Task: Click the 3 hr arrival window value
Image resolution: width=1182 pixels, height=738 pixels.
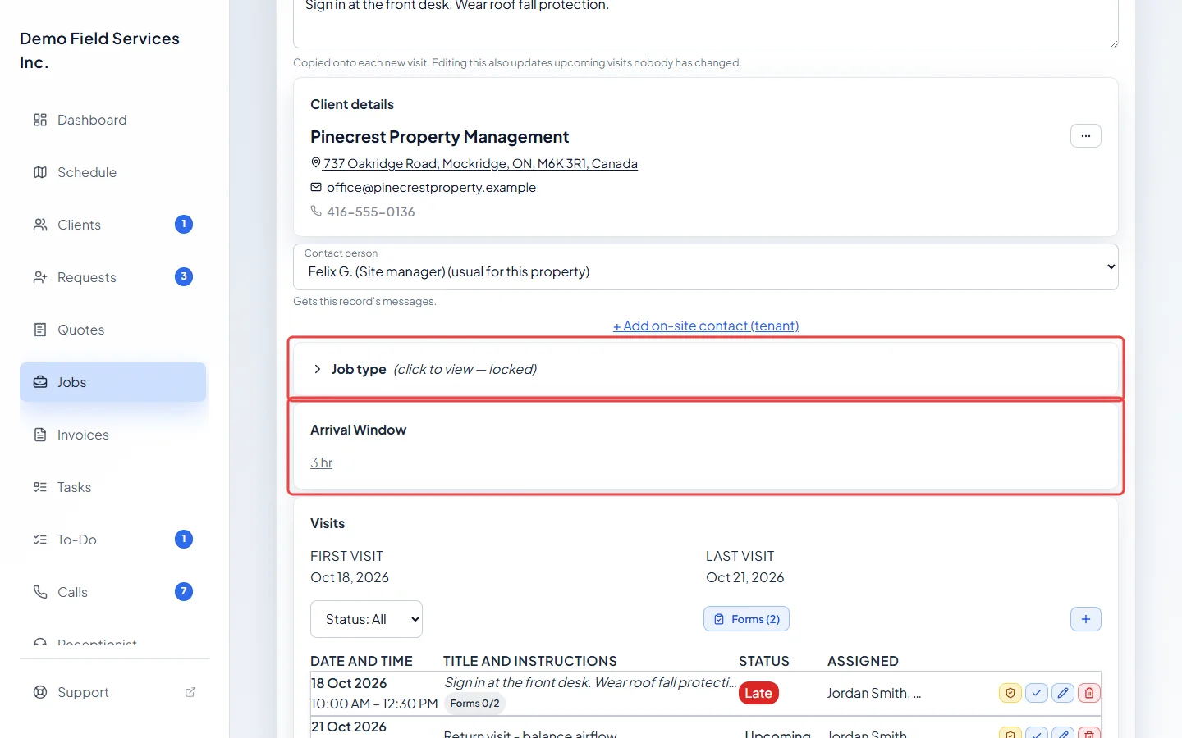Action: point(321,462)
